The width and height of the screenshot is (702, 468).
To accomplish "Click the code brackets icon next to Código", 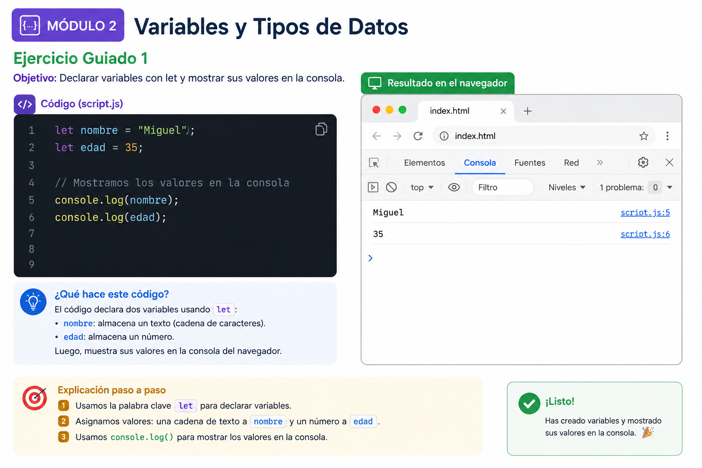I will [25, 104].
